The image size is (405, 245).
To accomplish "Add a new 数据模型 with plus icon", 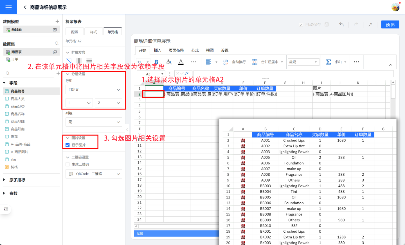I will [x=57, y=22].
